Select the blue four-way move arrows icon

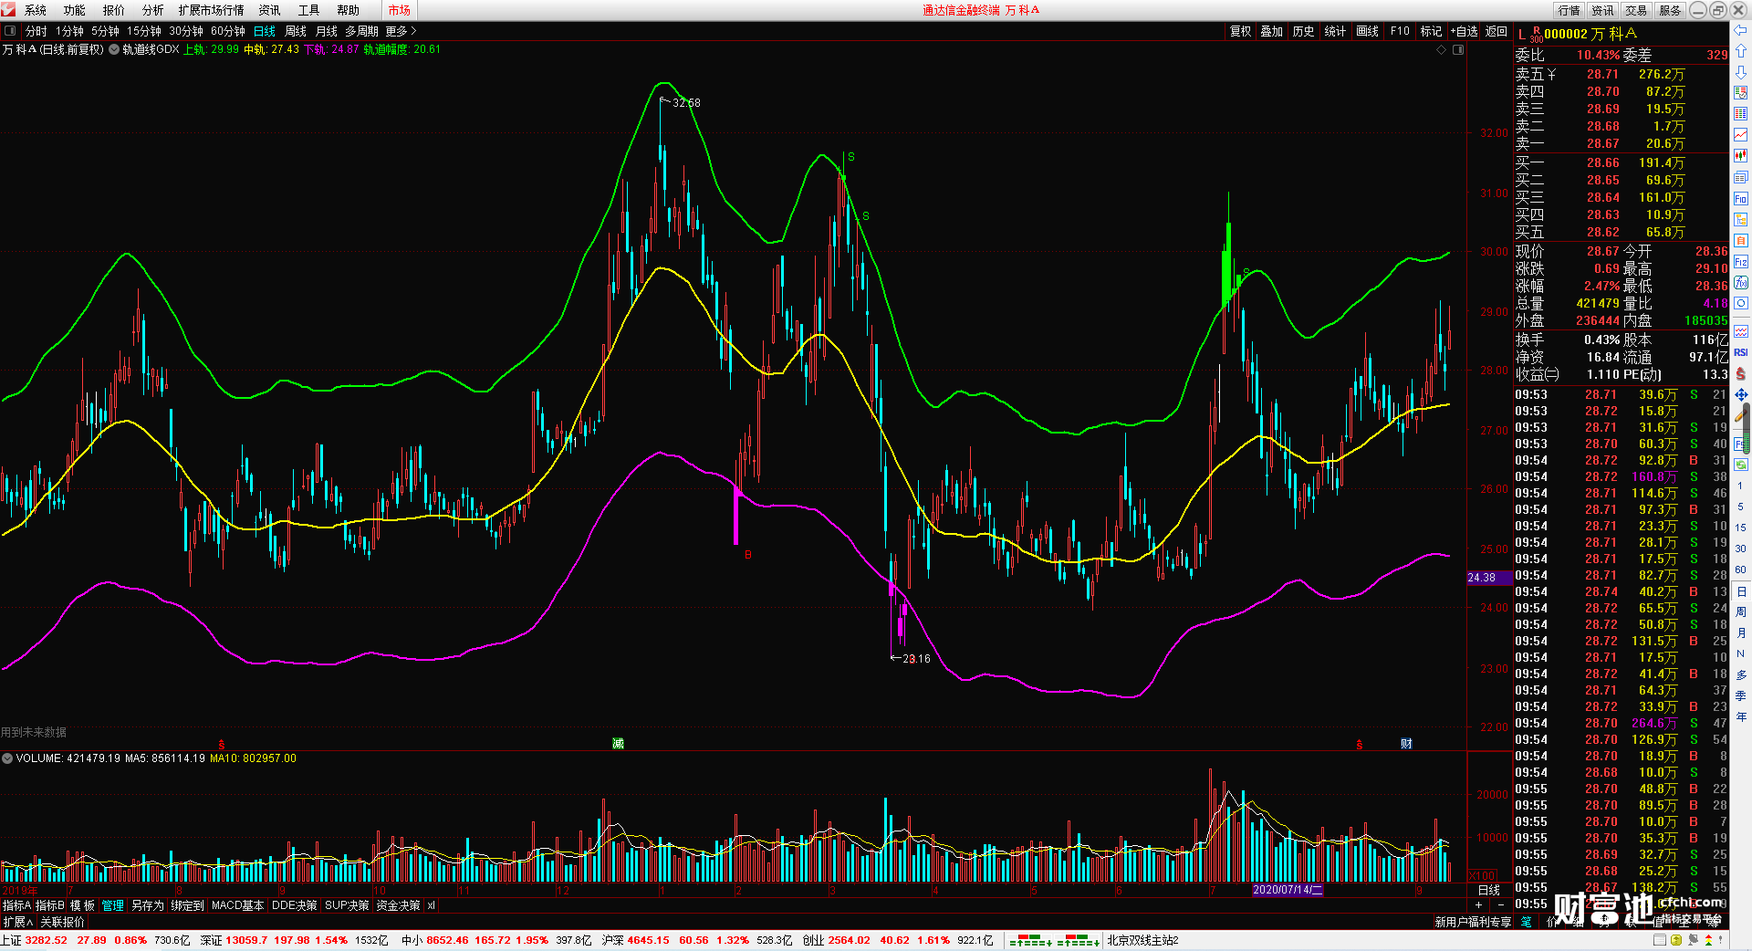[1741, 394]
